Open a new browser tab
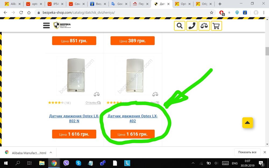Viewport: 269px width, 168px height. click(220, 4)
